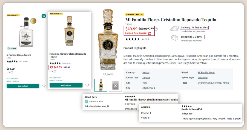
Task: Select the bottle photo thumbnail
Action: pyautogui.click(x=101, y=85)
